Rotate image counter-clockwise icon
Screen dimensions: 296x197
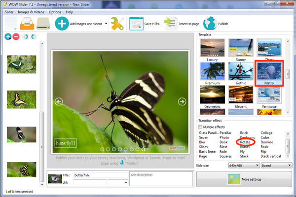click(x=26, y=36)
